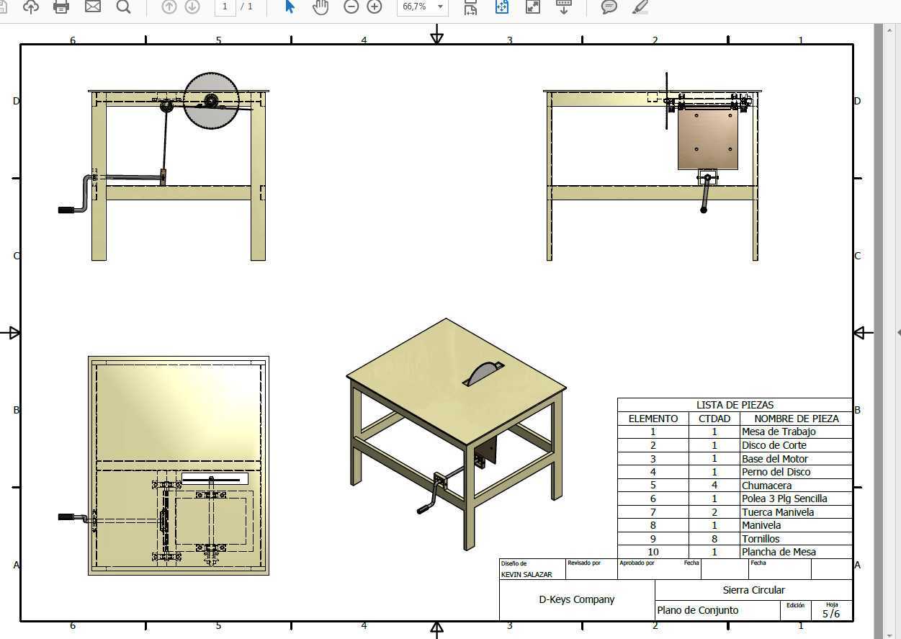901x639 pixels.
Task: Enter full screen mode icon
Action: (x=532, y=6)
